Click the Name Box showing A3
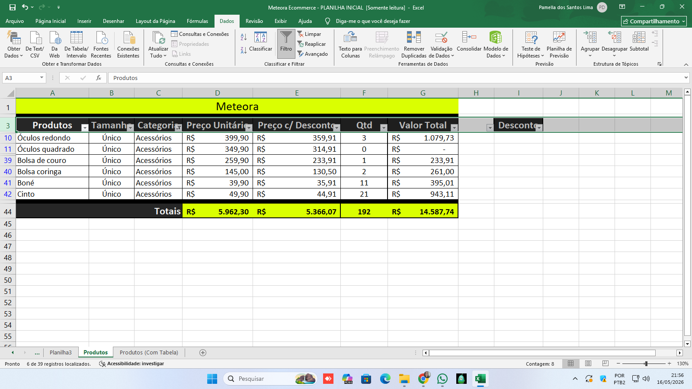Screen dimensions: 692x389 tap(21, 78)
